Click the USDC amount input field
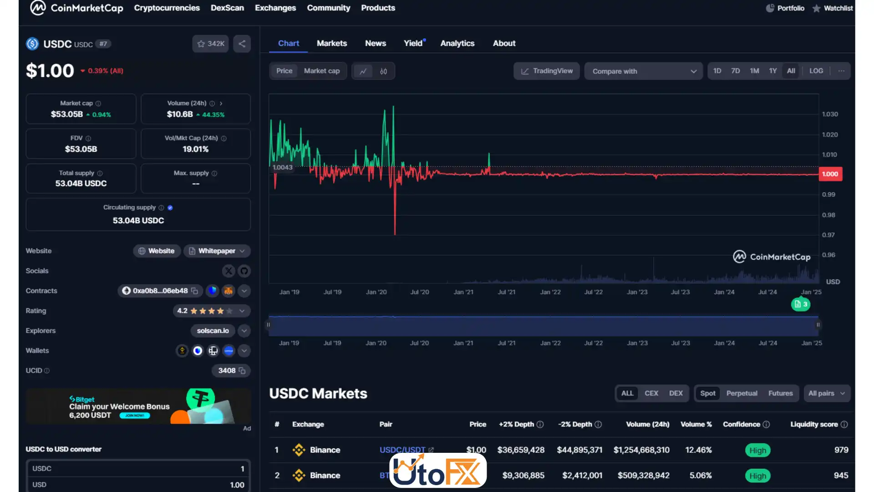874x492 pixels. point(138,469)
